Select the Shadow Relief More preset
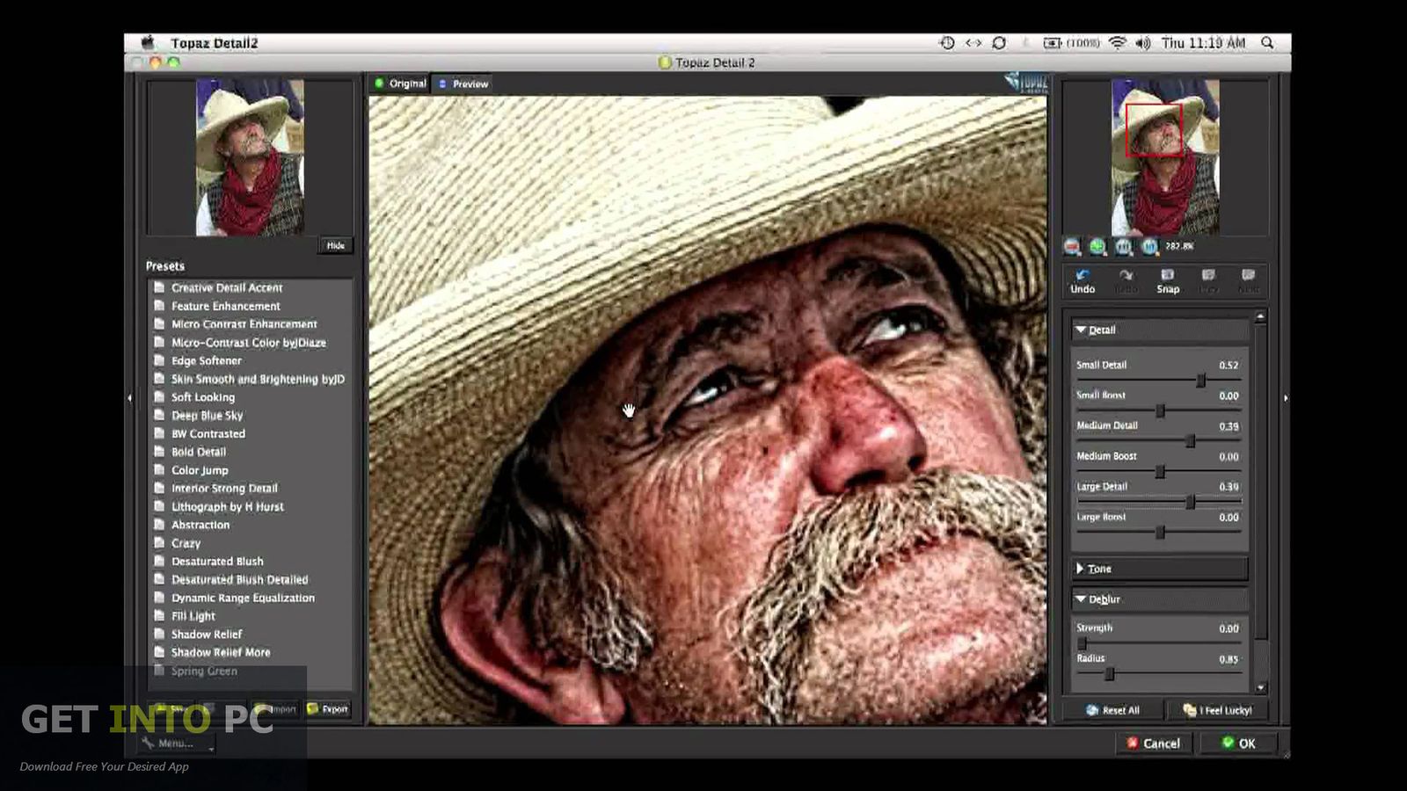The height and width of the screenshot is (791, 1407). click(220, 652)
